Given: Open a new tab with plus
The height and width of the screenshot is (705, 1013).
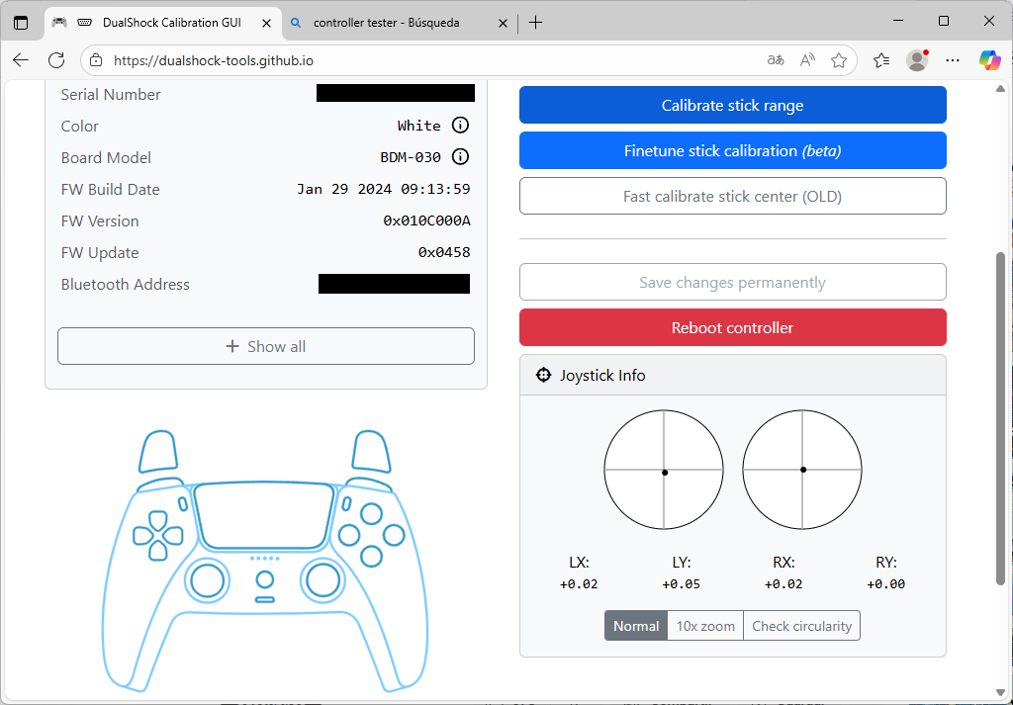Looking at the screenshot, I should 535,23.
